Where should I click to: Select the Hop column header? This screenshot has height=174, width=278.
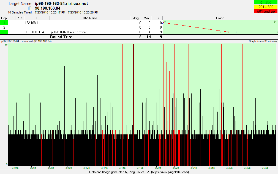tap(4, 18)
